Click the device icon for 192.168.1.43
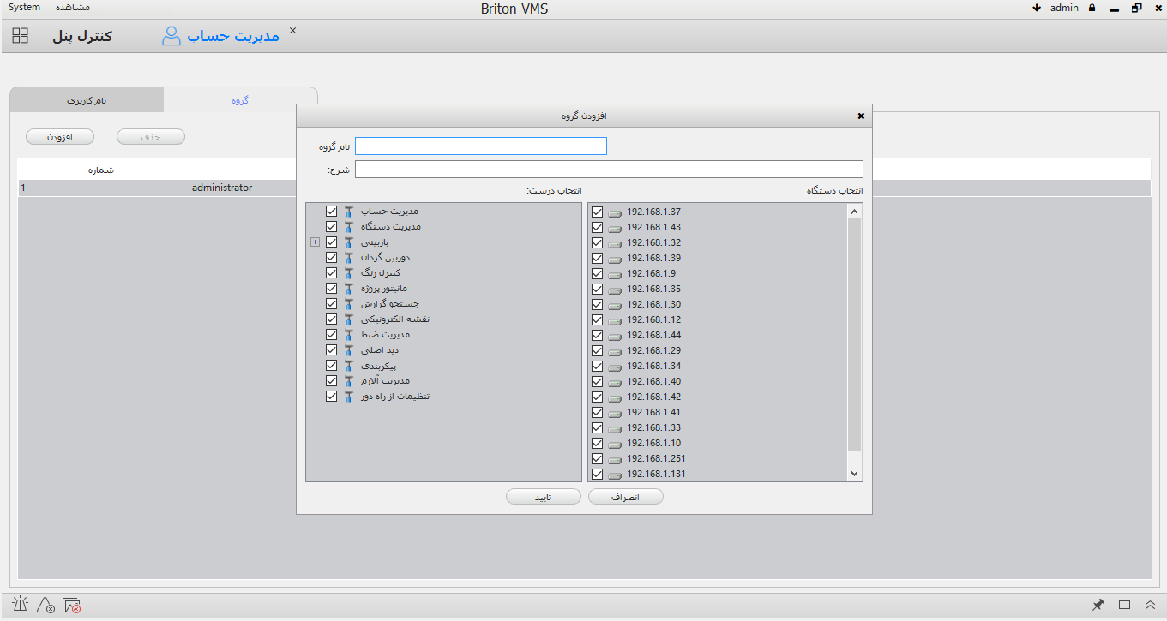The width and height of the screenshot is (1167, 621). pyautogui.click(x=615, y=228)
